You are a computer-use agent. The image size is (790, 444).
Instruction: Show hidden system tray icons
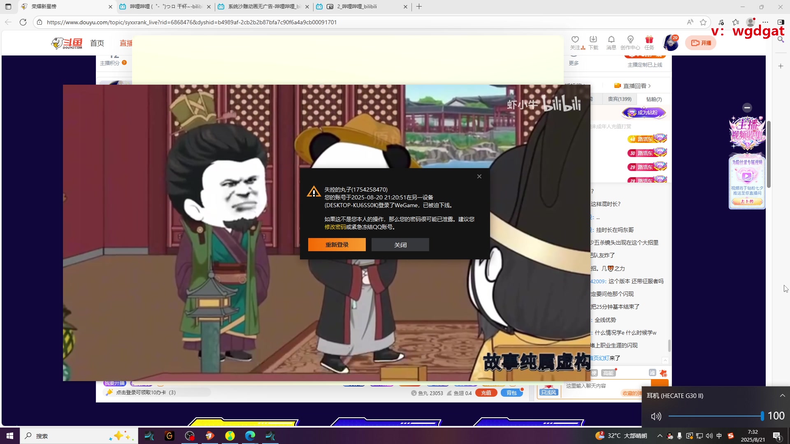coord(660,436)
